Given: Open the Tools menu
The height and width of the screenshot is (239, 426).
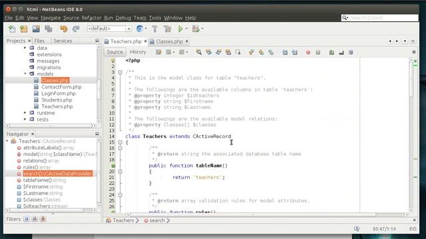Looking at the screenshot, I should pyautogui.click(x=155, y=18).
